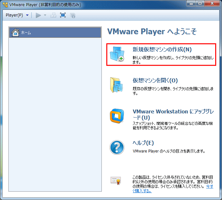Click the orange VMware Workstation logo icon
Screen dimensions: 222x200
[x=117, y=116]
